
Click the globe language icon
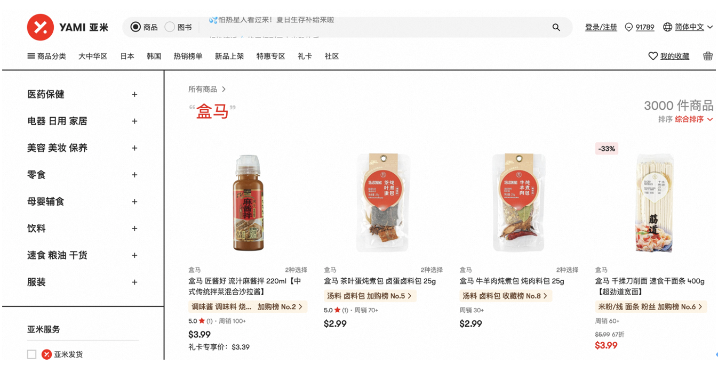click(x=667, y=27)
